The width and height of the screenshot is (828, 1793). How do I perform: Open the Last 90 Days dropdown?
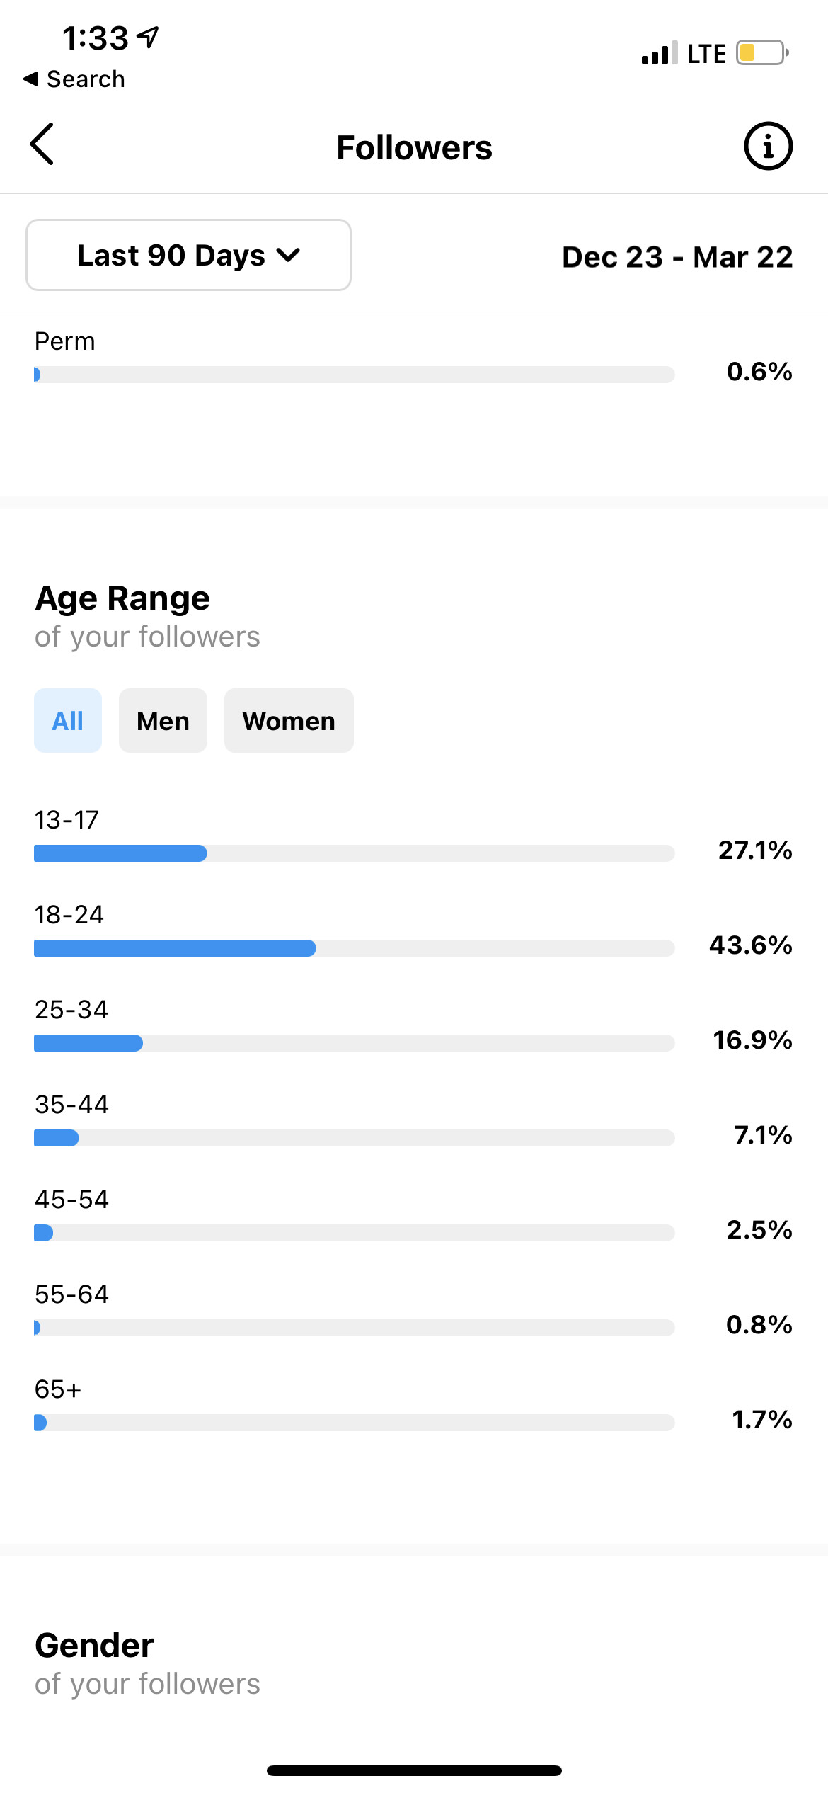[188, 255]
